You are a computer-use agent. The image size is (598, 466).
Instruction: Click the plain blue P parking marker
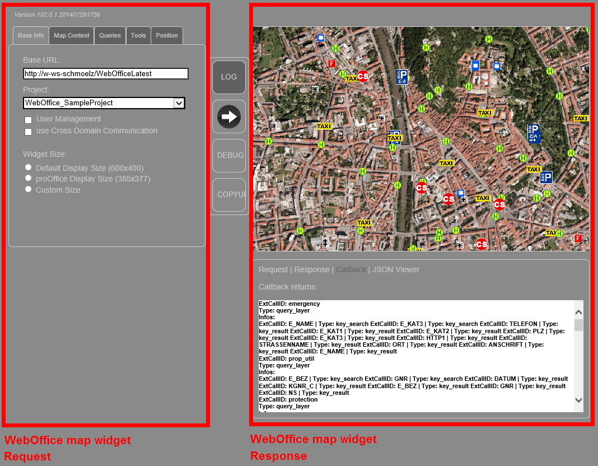click(546, 176)
